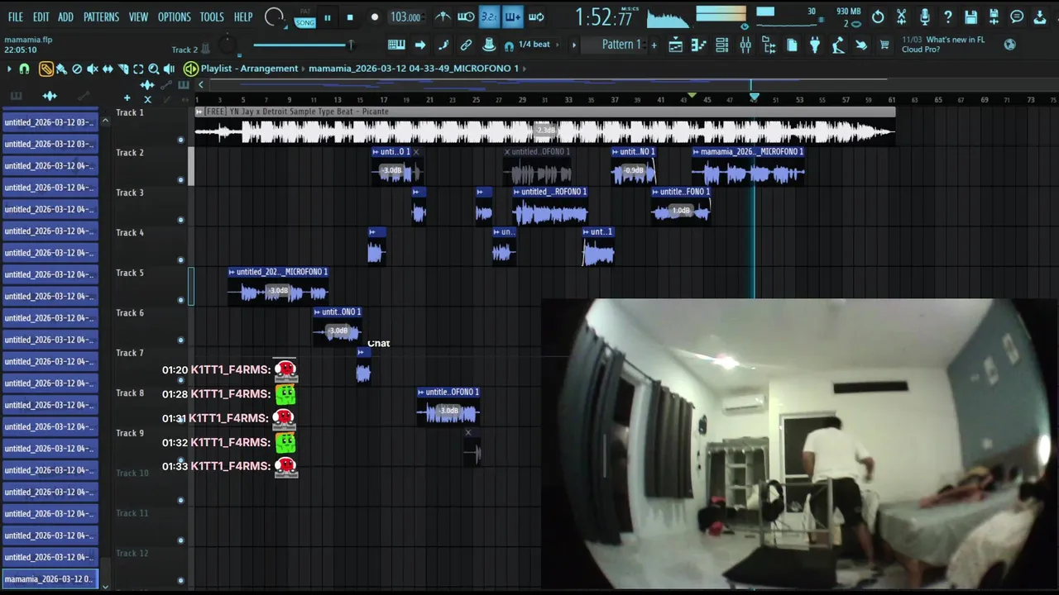Pause playback with the pause button

pyautogui.click(x=328, y=17)
